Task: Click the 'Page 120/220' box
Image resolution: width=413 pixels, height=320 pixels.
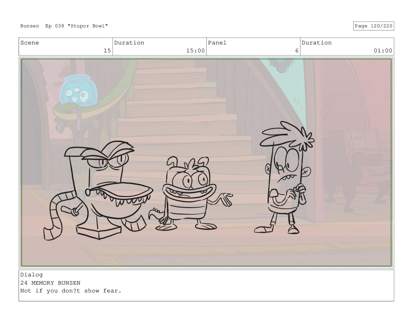Action: click(x=373, y=26)
